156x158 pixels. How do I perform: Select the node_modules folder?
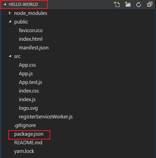31,13
